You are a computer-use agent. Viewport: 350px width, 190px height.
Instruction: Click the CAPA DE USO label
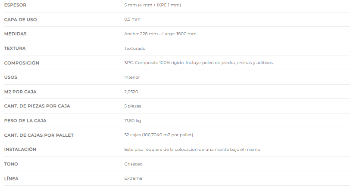pyautogui.click(x=20, y=20)
